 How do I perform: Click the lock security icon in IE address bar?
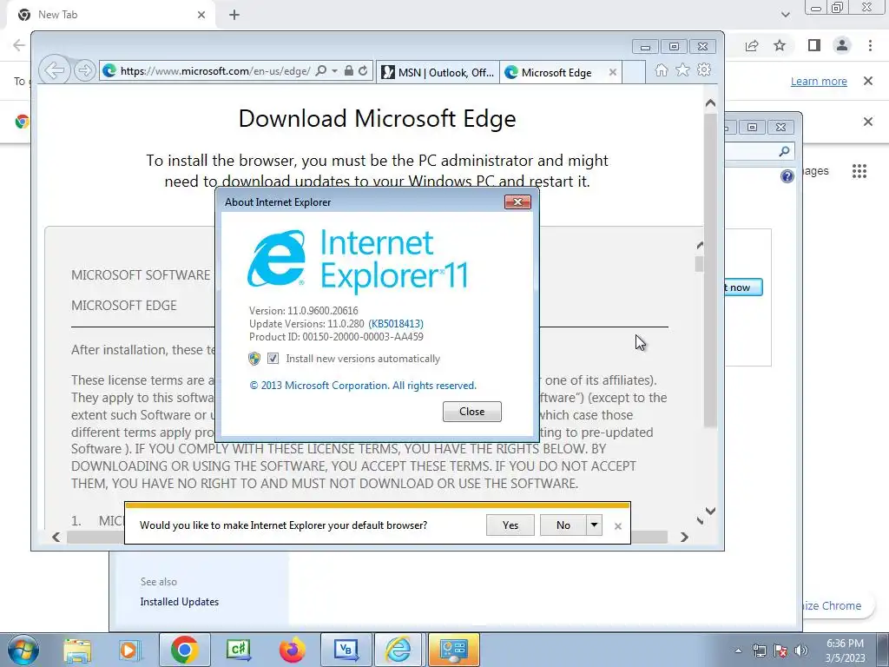pyautogui.click(x=349, y=71)
